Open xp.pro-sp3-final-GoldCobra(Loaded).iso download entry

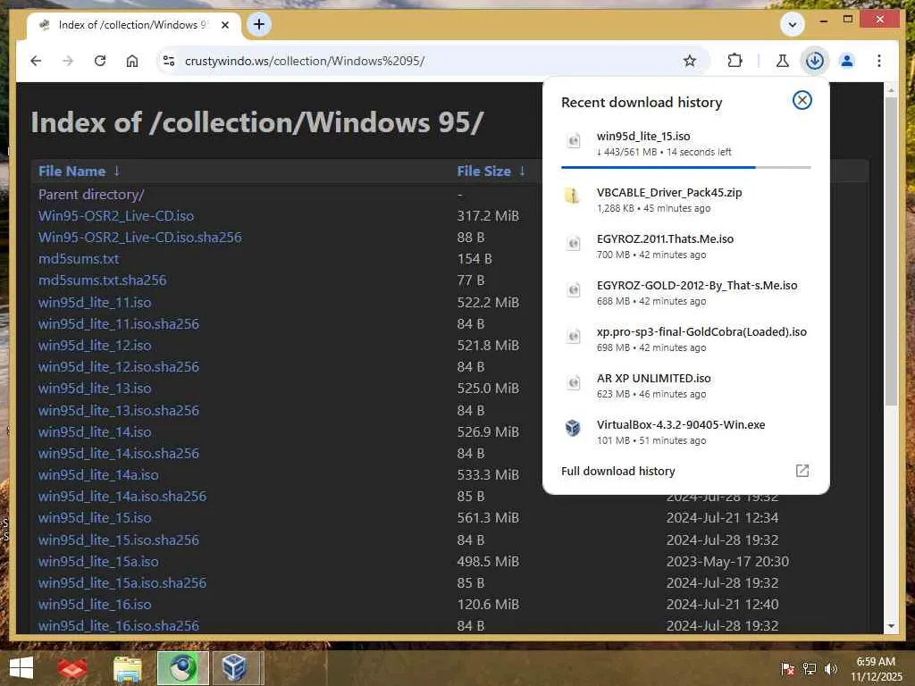coord(685,339)
